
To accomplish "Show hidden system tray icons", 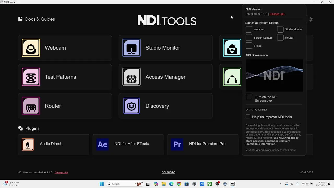I will pyautogui.click(x=281, y=184).
